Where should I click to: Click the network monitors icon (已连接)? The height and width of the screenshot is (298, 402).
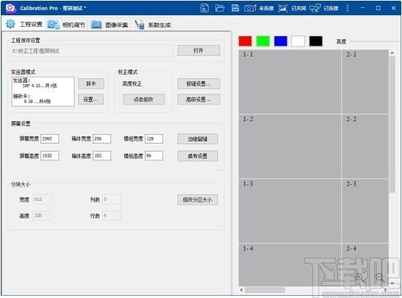pyautogui.click(x=314, y=8)
